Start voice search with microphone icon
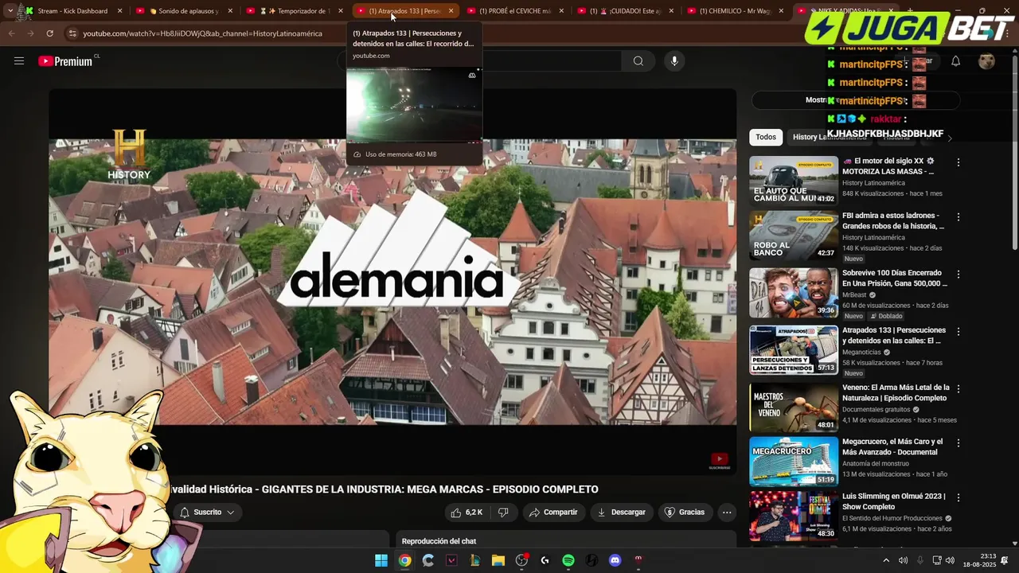1019x573 pixels. (674, 61)
